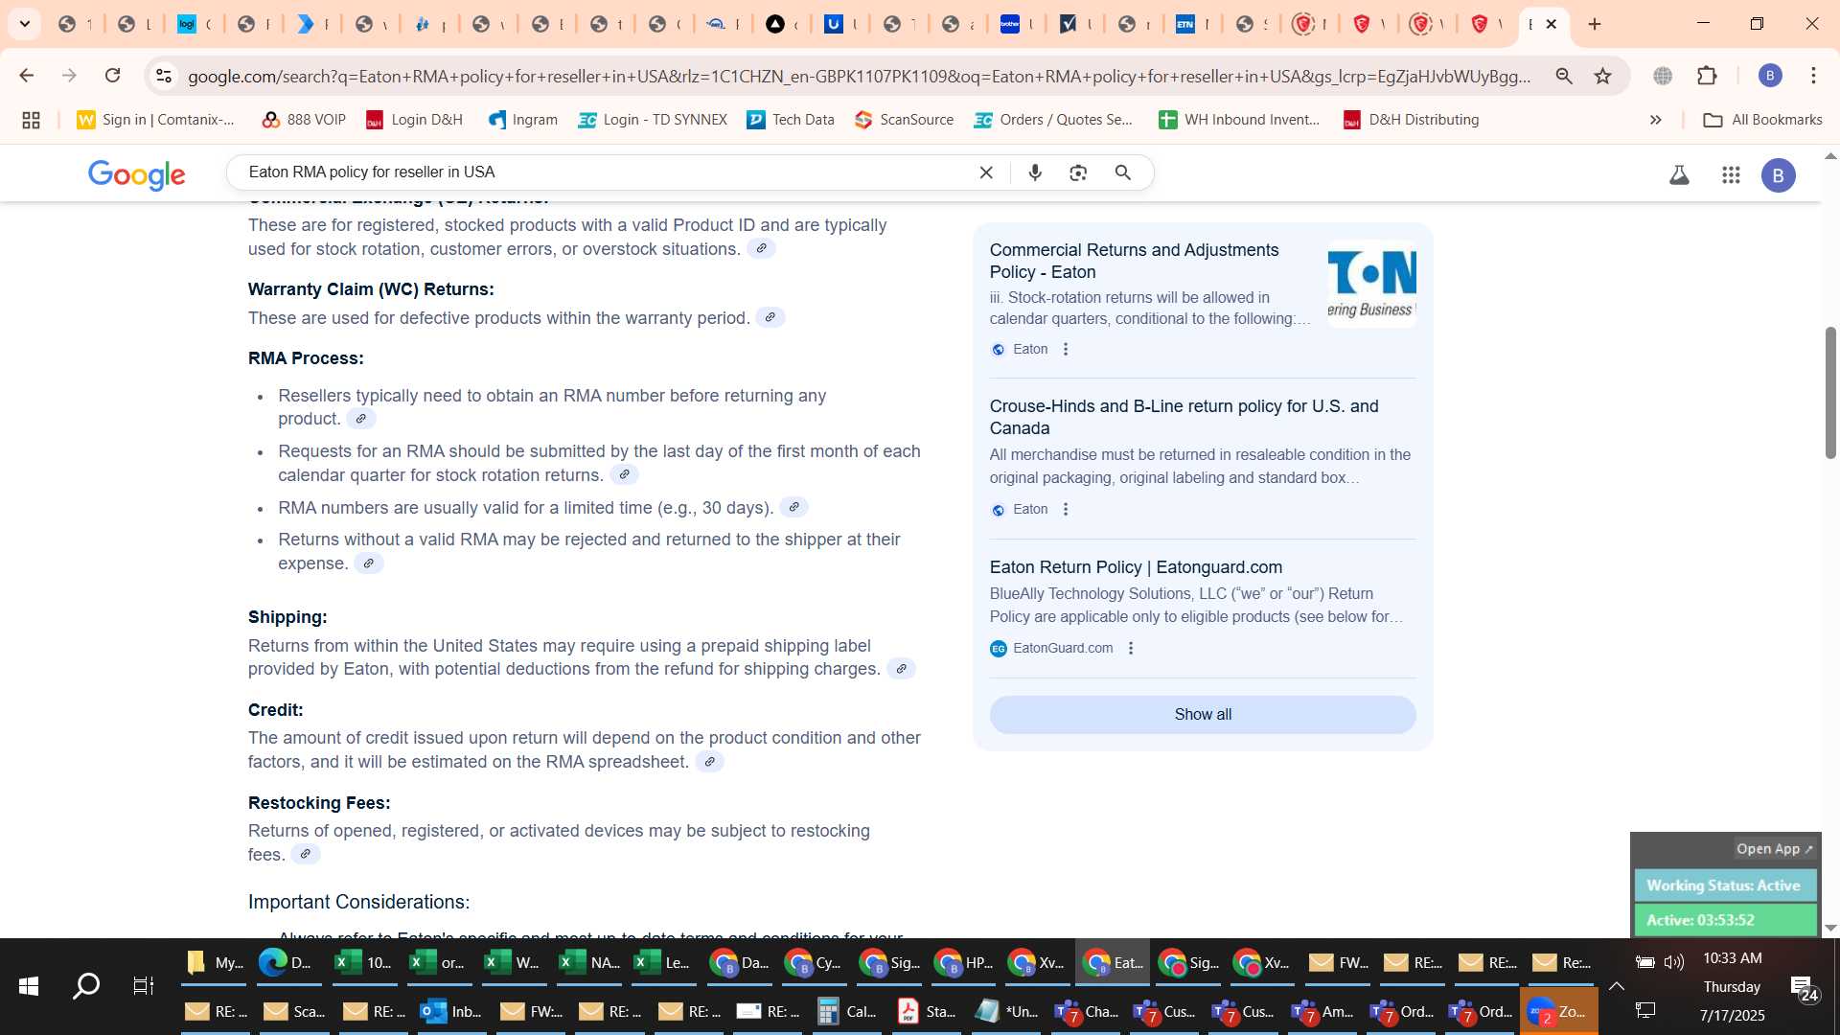Image resolution: width=1840 pixels, height=1035 pixels.
Task: Click source link icon after 30 days bullet
Action: 793,507
